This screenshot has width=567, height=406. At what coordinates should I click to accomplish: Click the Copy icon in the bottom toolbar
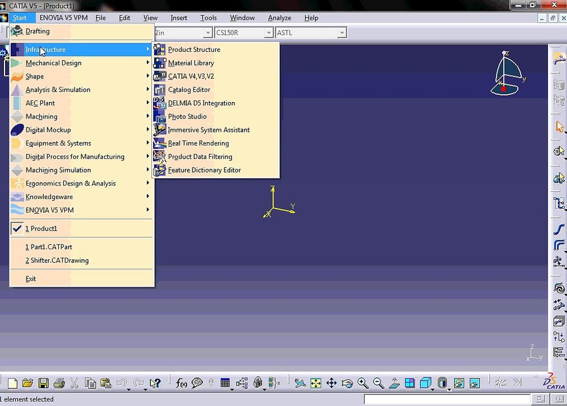(90, 383)
